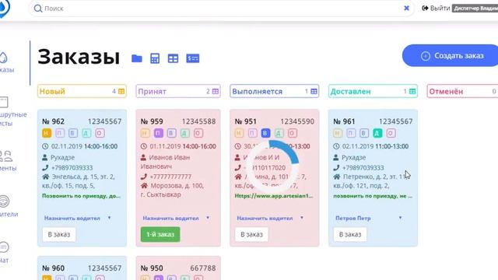Click address Морозова, д. 100 on order 959
Screen dimensions: 498x280
pos(177,186)
